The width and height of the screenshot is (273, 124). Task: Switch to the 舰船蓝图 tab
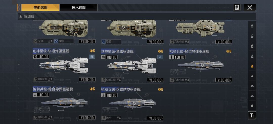coord(40,8)
